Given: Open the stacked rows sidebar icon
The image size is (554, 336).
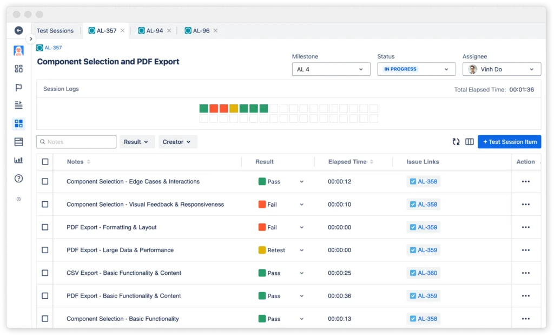Looking at the screenshot, I should coord(19,142).
